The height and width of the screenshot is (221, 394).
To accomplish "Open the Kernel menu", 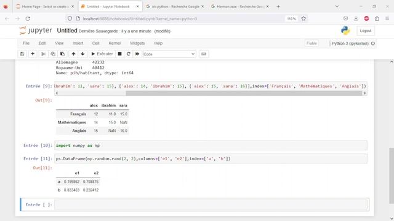I will click(x=115, y=43).
